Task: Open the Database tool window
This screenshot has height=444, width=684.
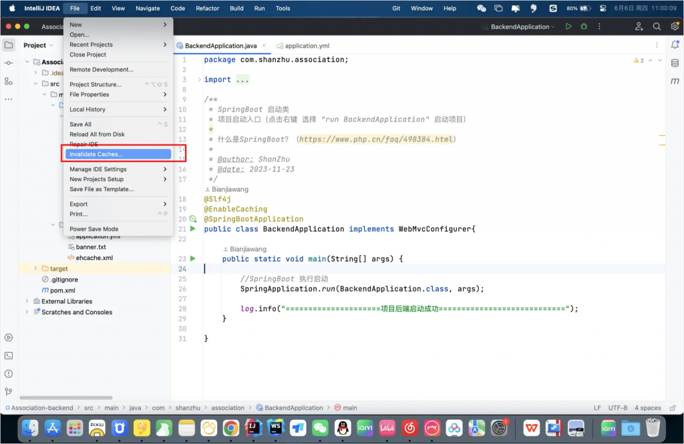Action: click(675, 62)
